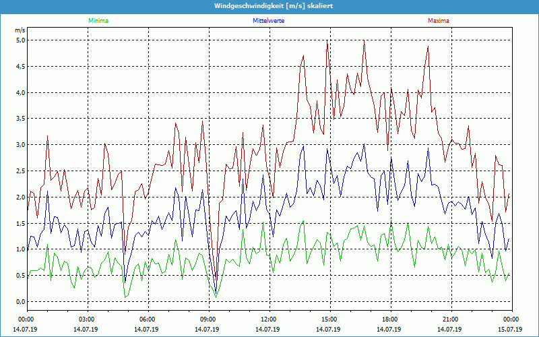Click the 15.07.19 date label
539x337 pixels.
(510, 329)
